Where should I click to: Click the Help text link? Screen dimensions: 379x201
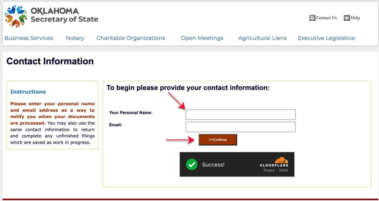[x=355, y=18]
